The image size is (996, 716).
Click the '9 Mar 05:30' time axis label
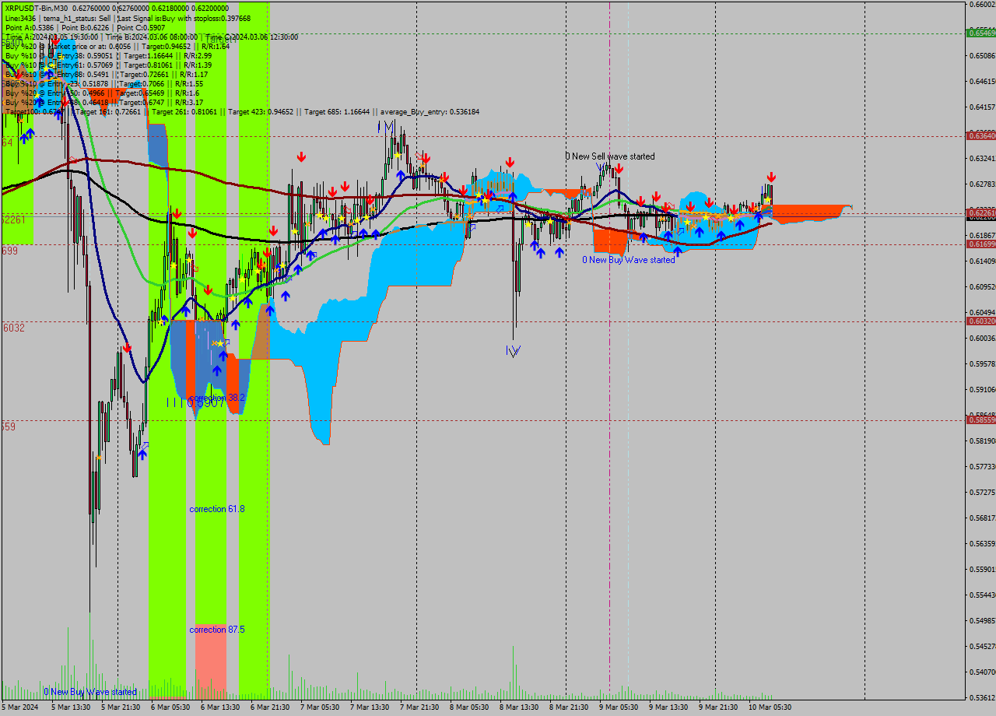point(619,707)
